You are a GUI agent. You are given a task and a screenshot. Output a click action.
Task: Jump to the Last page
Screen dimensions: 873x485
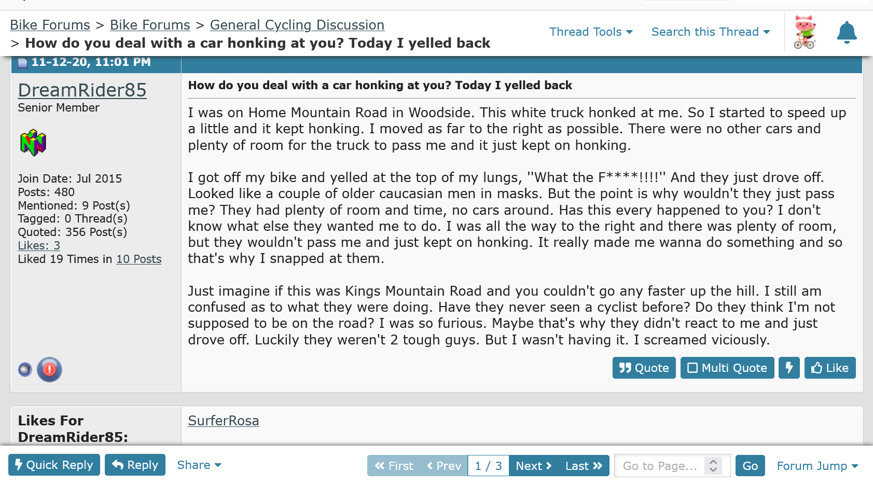point(584,466)
